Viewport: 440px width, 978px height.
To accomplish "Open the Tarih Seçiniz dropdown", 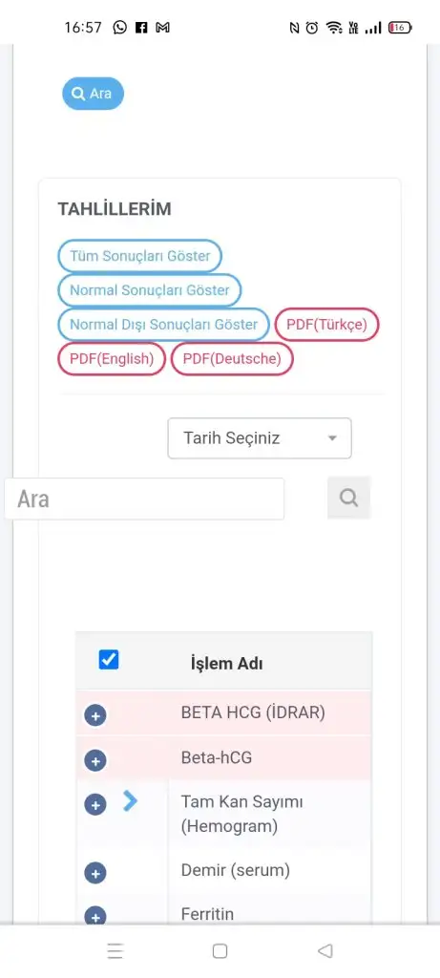I will click(260, 437).
